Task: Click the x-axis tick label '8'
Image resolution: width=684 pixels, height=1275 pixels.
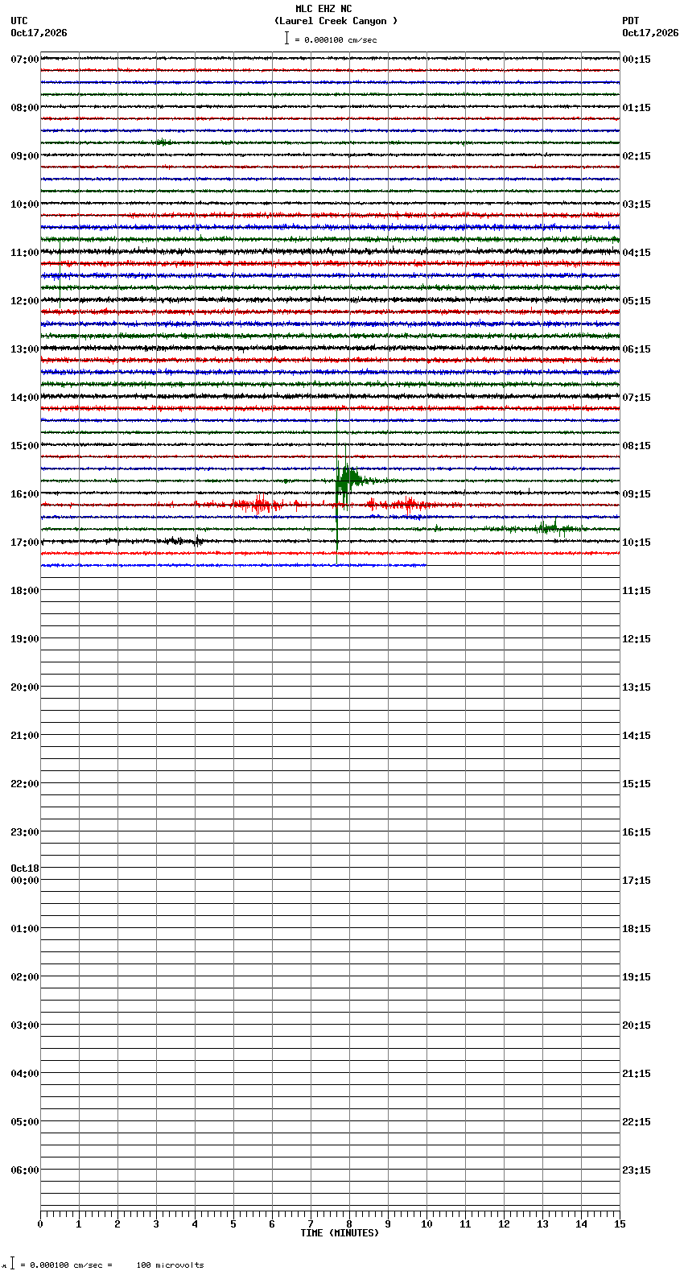Action: coord(349,1224)
